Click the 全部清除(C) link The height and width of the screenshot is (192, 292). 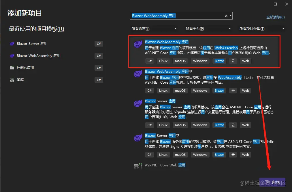(276, 17)
